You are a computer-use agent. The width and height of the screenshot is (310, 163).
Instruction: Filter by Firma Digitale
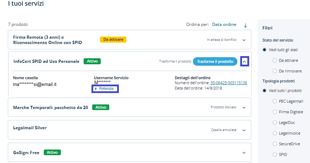(274, 112)
